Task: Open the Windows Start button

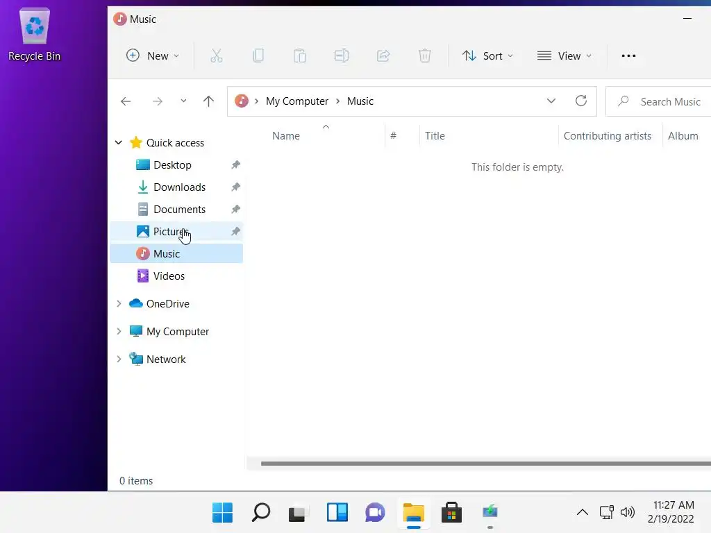Action: click(222, 513)
